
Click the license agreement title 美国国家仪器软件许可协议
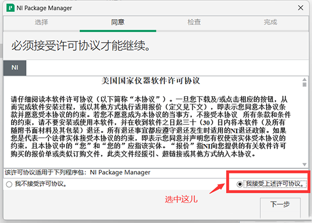pos(151,81)
